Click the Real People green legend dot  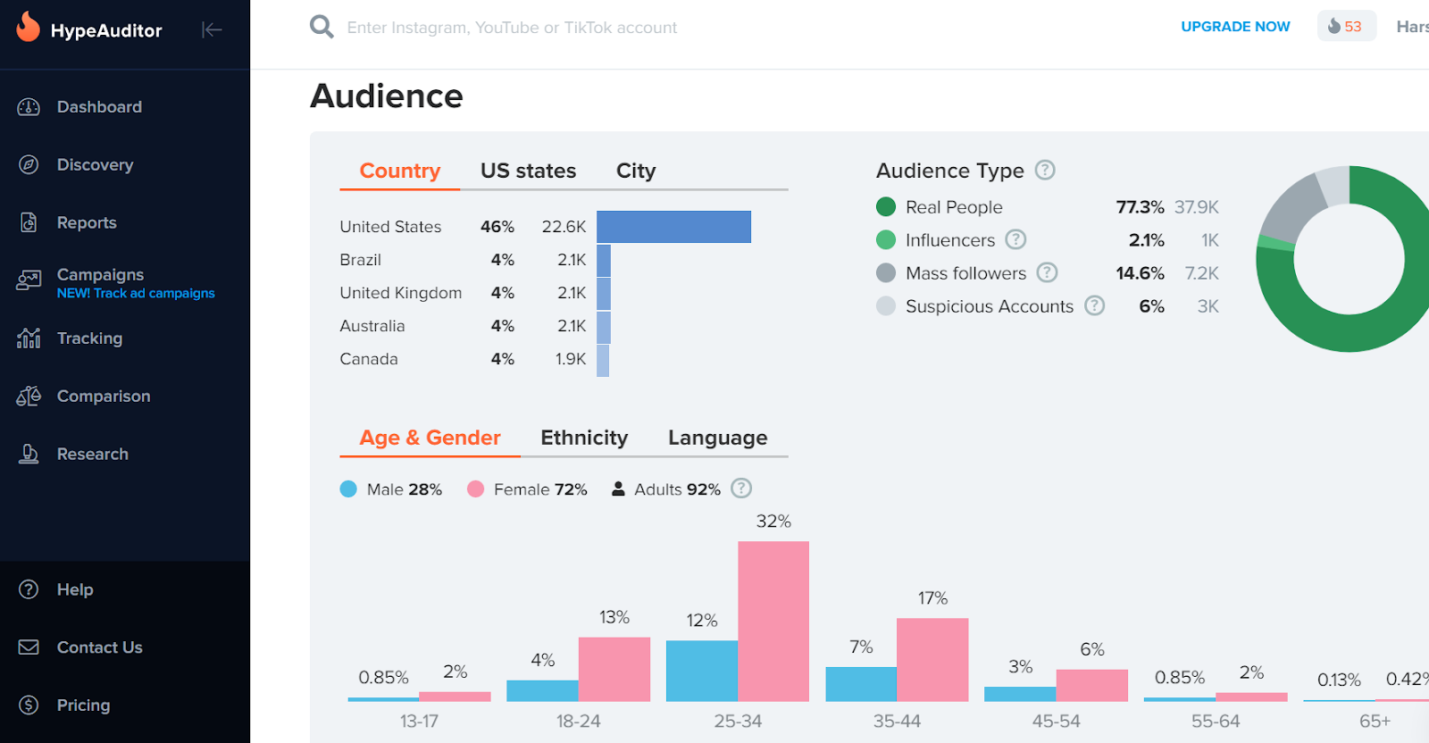coord(886,207)
